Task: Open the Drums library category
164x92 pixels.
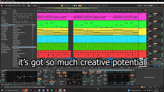Action: 4,22
